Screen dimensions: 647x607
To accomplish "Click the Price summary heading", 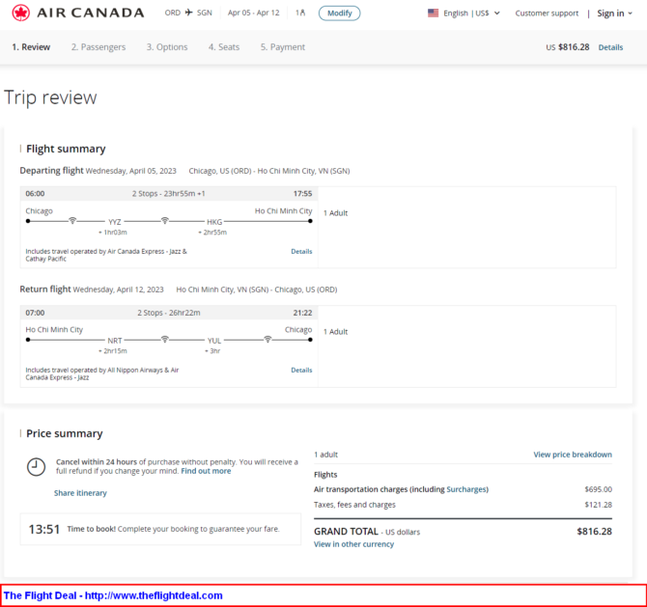I will pyautogui.click(x=65, y=434).
